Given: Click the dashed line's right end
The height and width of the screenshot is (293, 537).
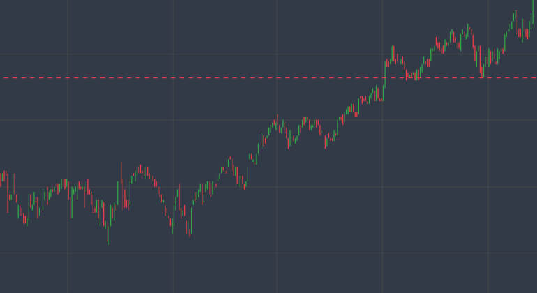Looking at the screenshot, I should pyautogui.click(x=534, y=77).
